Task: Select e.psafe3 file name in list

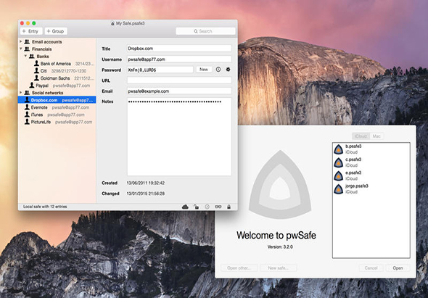Action: point(353,173)
